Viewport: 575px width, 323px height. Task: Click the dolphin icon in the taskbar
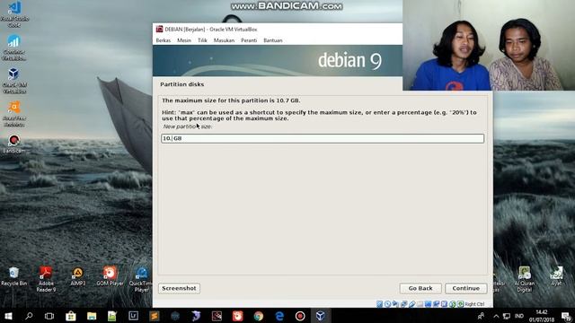click(x=196, y=316)
